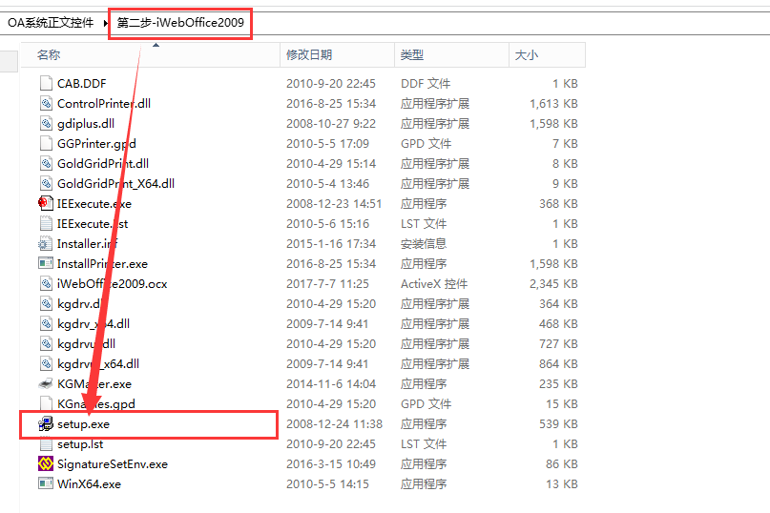The image size is (770, 513).
Task: Click date 2014-11-6 14:04 of KGMaker.exe
Action: click(331, 384)
